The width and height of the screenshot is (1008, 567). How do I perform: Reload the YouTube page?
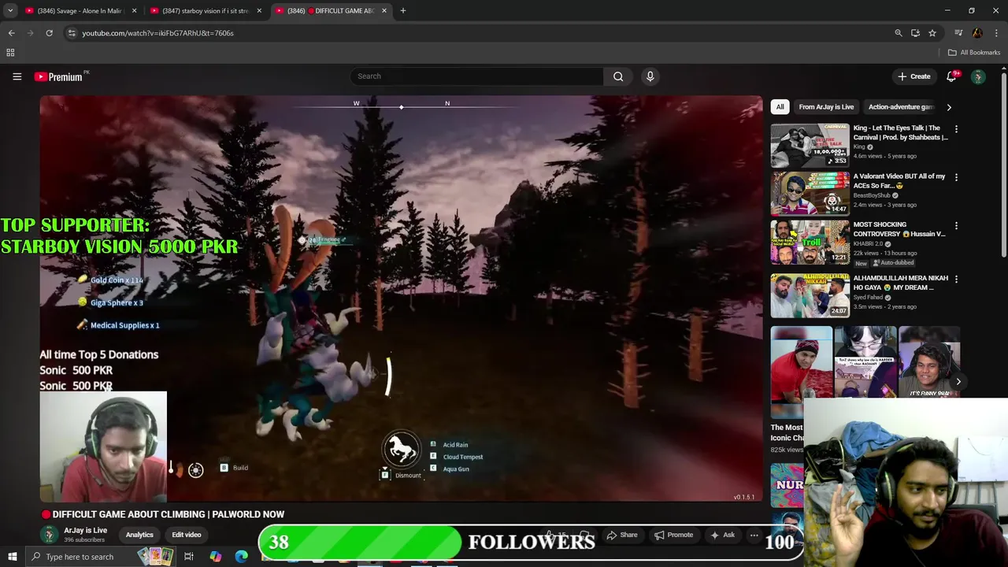pyautogui.click(x=49, y=33)
